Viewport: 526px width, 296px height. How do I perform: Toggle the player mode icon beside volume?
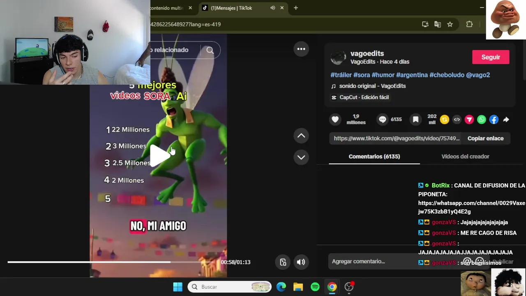click(283, 262)
